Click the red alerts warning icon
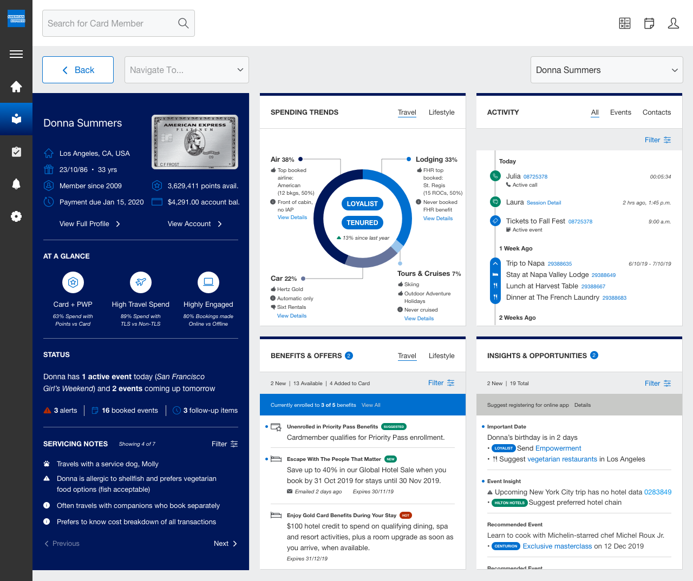This screenshot has height=581, width=693. coord(47,411)
